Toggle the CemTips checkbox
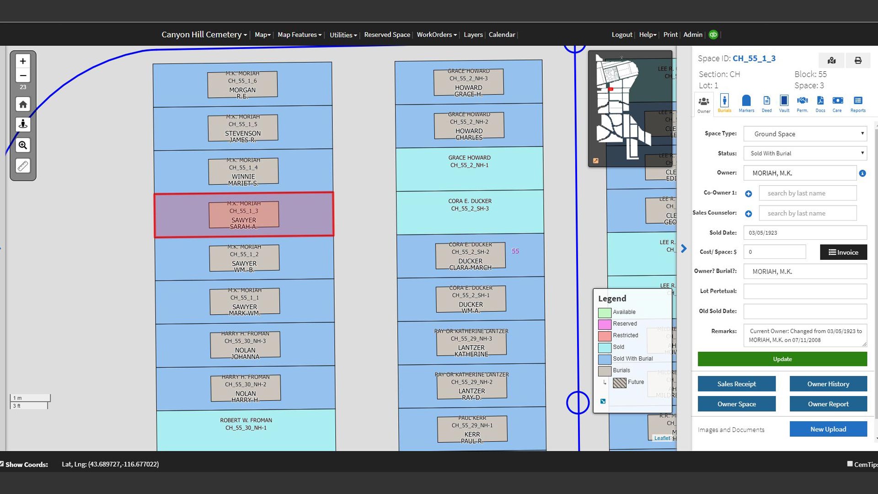 850,464
